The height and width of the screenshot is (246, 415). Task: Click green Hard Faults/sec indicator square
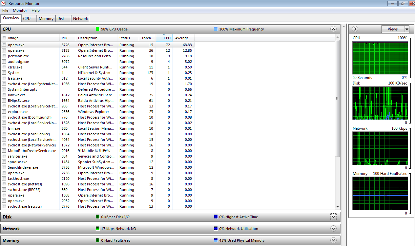pos(97,240)
